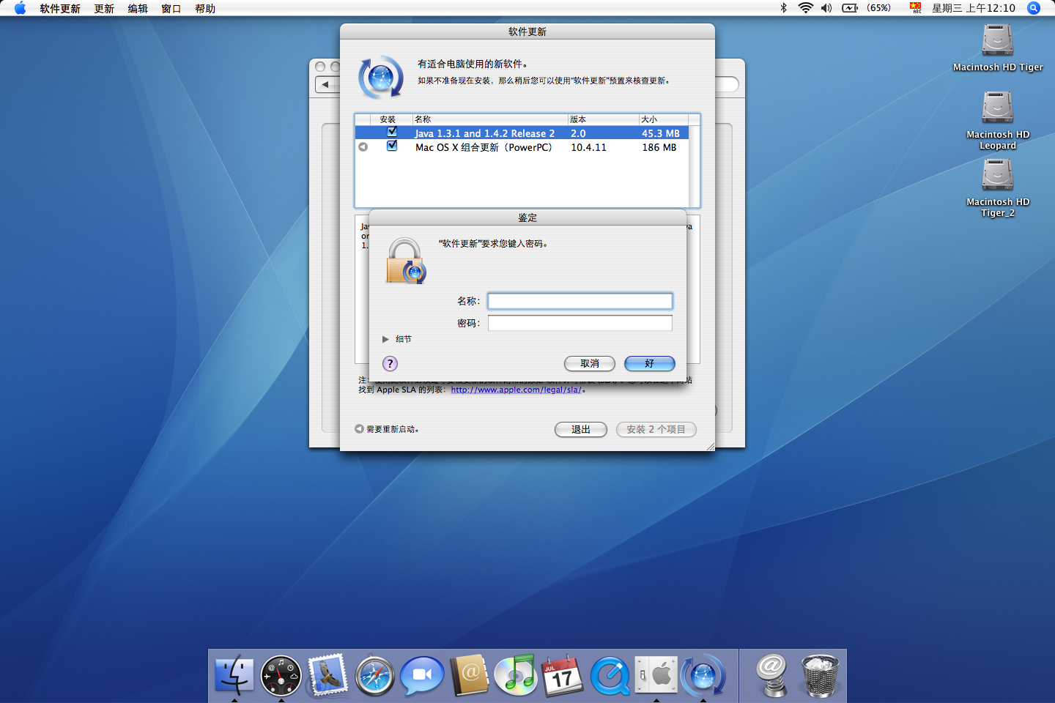Expand the 细节 disclosure triangle

click(385, 339)
